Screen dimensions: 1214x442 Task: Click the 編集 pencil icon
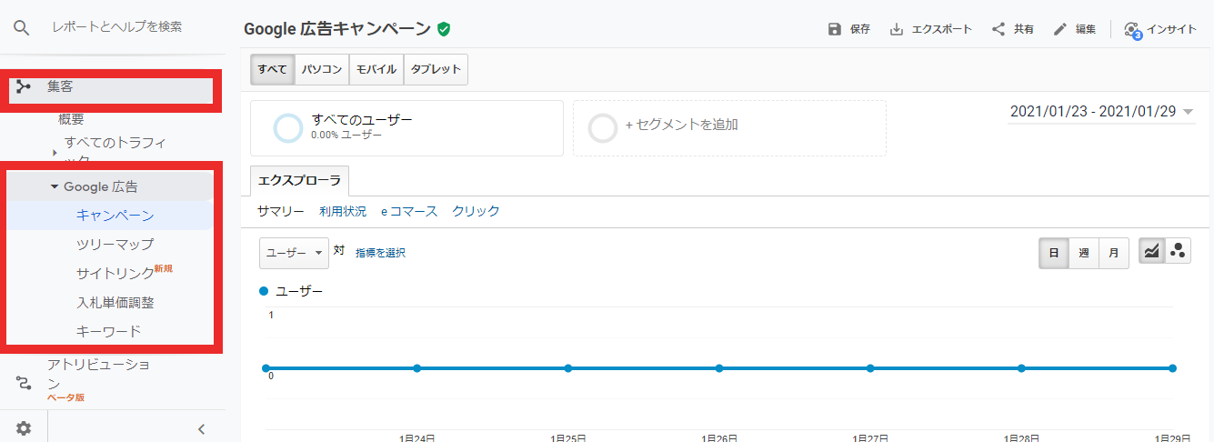tap(1060, 29)
